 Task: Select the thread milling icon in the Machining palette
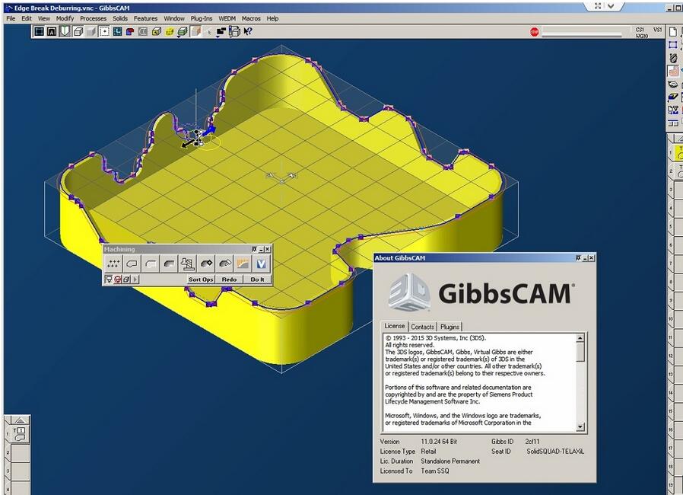pos(188,263)
